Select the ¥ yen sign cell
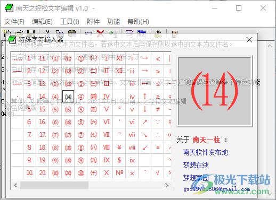This screenshot has height=200, width=276. pos(119,147)
